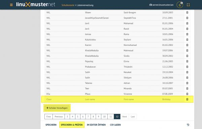
Task: Open the Schulkonsole breadcrumb link
Action: click(x=68, y=5)
